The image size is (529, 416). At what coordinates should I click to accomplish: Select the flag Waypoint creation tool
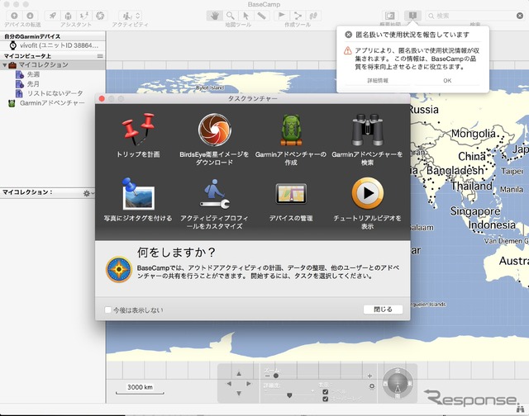point(281,16)
